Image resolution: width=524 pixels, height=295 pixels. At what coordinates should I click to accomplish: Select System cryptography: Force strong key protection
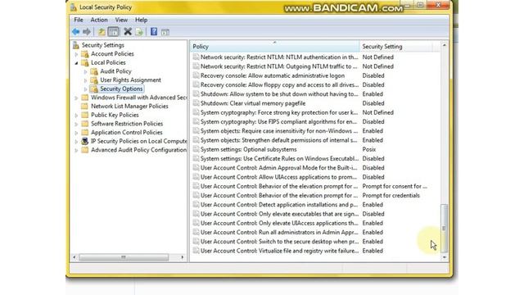pyautogui.click(x=279, y=112)
